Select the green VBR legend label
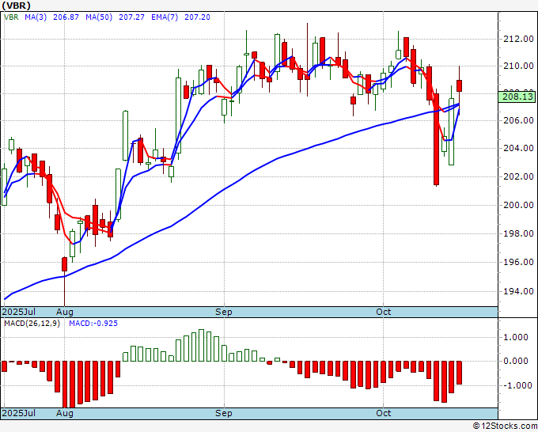The image size is (538, 432). coord(11,17)
